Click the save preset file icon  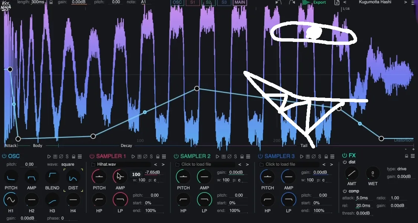click(x=337, y=2)
